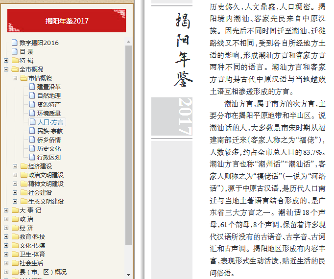The image size is (334, 279).
Task: Expand the 政 治 node
Action: tap(6, 219)
